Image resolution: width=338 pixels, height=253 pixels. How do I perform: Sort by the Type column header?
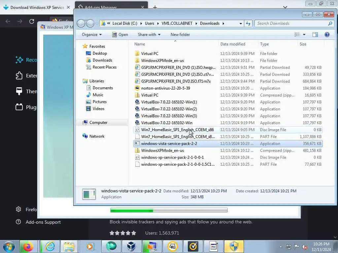[264, 44]
